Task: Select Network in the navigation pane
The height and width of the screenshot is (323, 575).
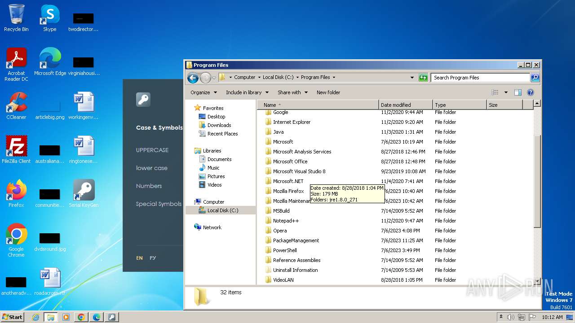Action: (x=212, y=227)
